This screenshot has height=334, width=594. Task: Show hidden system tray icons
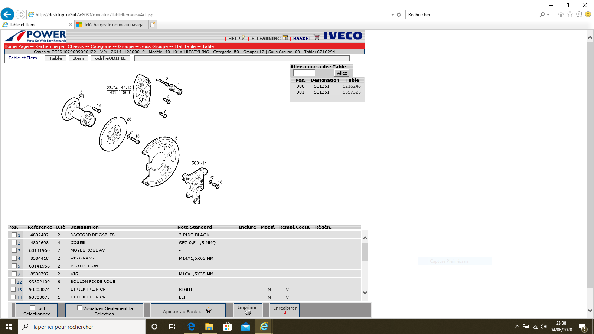517,327
